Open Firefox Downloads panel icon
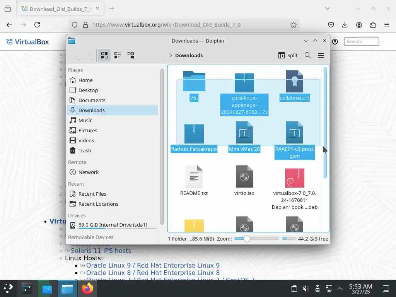 click(x=345, y=25)
